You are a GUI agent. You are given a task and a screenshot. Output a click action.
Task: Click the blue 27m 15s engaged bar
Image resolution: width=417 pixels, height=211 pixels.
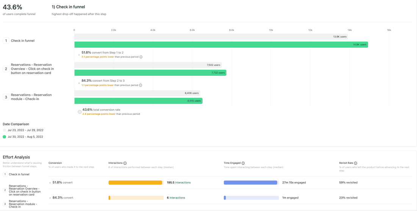click(x=251, y=183)
